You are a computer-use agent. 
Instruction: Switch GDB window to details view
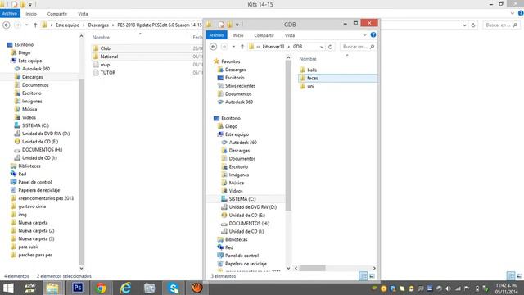point(363,275)
